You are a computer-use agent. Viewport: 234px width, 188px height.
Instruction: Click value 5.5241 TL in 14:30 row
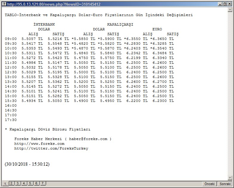(x=58, y=91)
